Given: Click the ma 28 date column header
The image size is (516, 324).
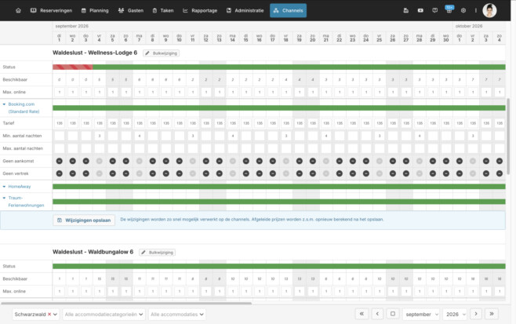Looking at the screenshot, I should point(420,38).
